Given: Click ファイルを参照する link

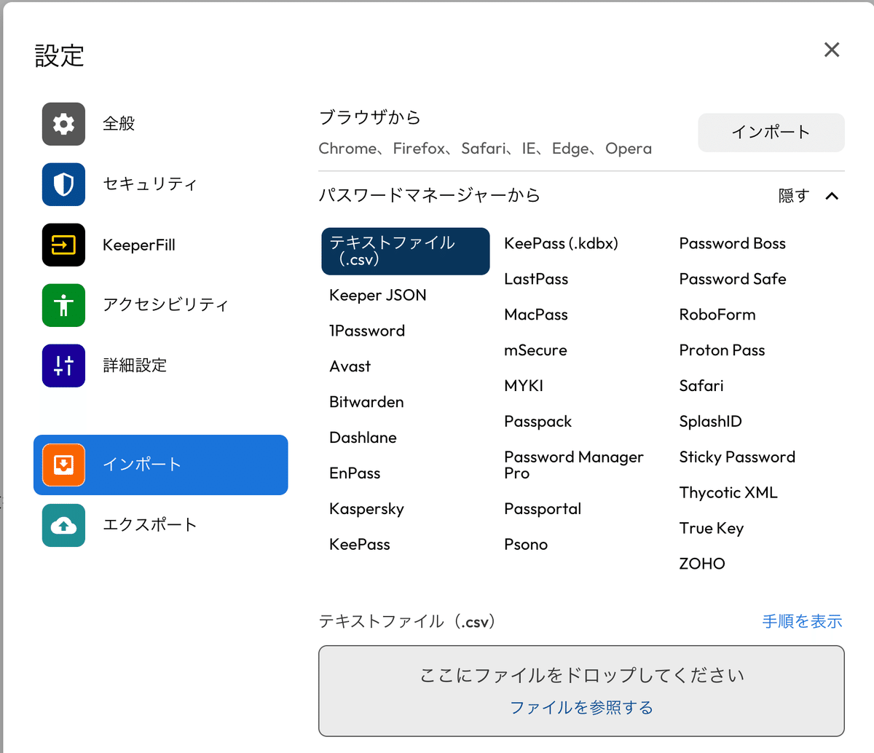Looking at the screenshot, I should (581, 707).
